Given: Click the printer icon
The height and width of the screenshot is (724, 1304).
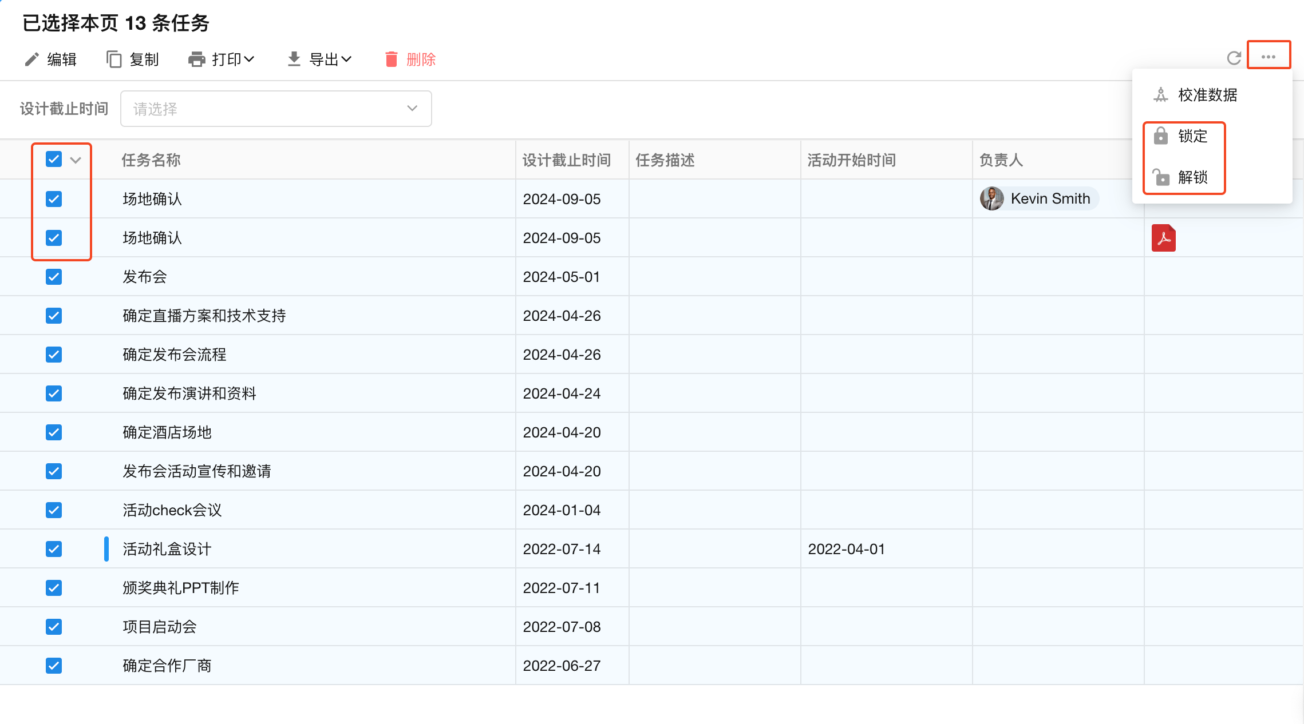Looking at the screenshot, I should (196, 59).
